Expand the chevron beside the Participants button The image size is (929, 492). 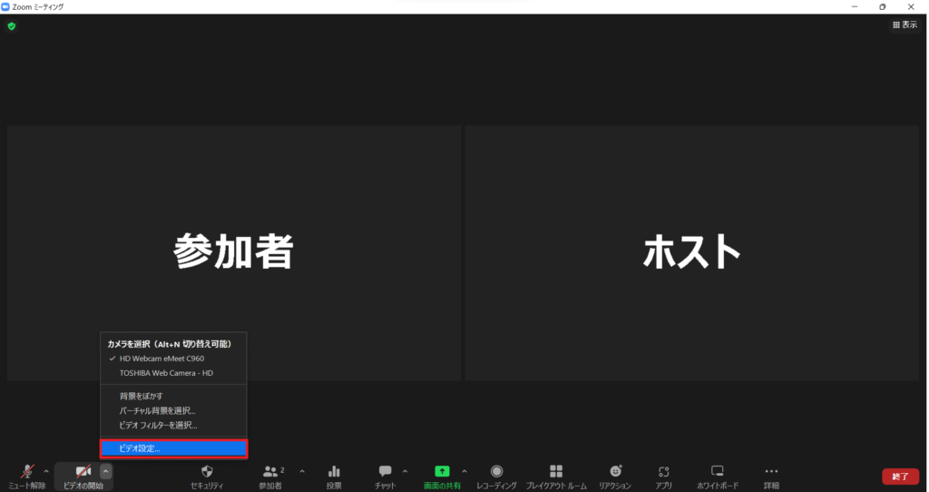point(302,471)
